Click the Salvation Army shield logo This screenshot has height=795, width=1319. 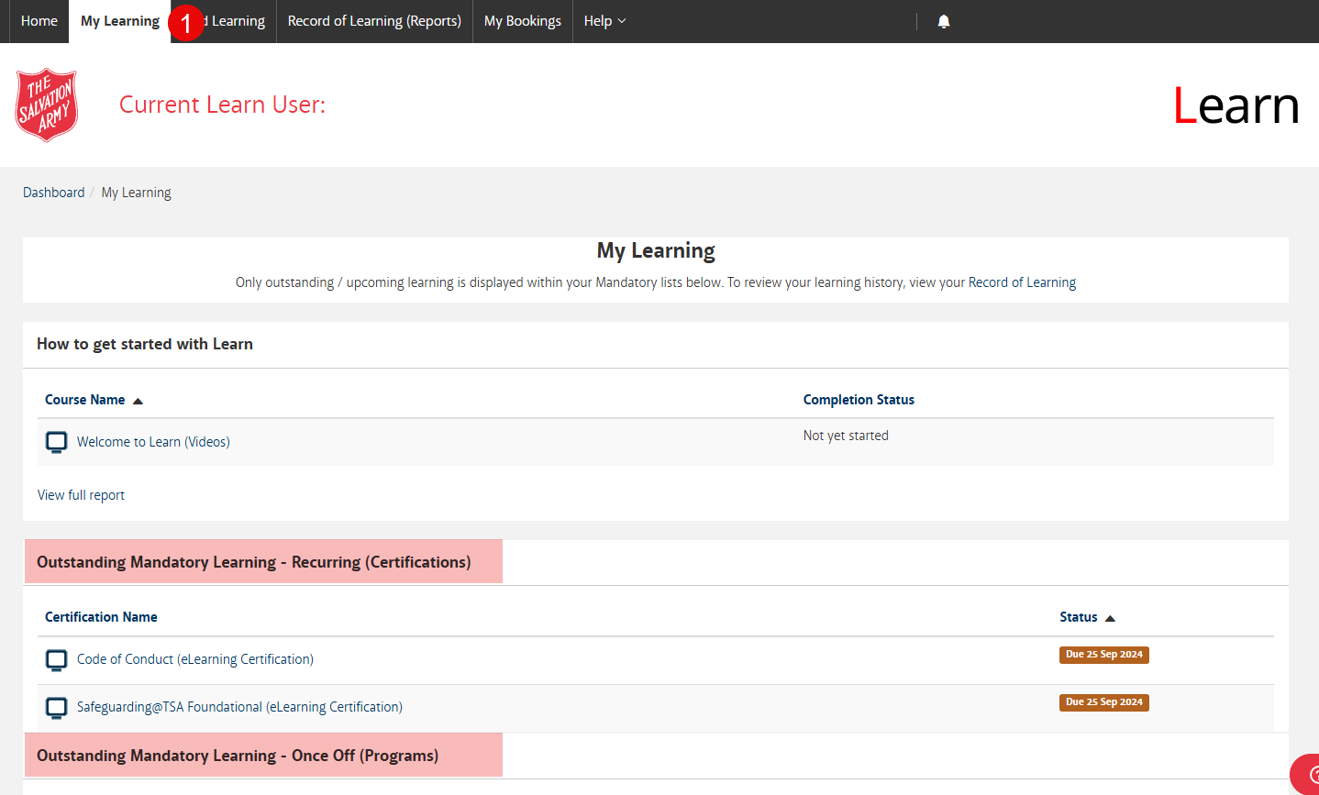tap(46, 105)
